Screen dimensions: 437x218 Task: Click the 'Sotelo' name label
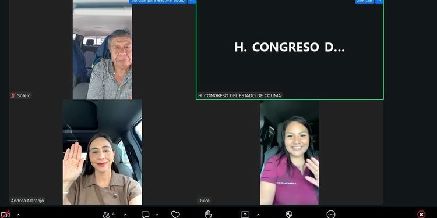(x=24, y=95)
